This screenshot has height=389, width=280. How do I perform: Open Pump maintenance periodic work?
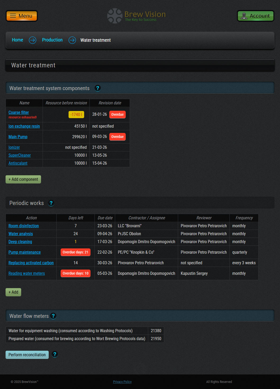[25, 252]
